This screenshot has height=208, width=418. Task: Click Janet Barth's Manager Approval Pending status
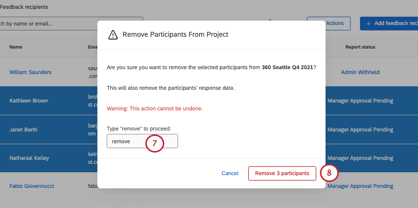click(x=360, y=130)
